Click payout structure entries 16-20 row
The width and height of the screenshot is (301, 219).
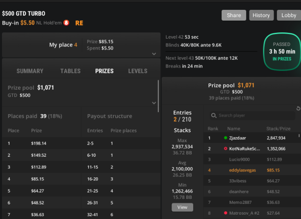(x=121, y=179)
